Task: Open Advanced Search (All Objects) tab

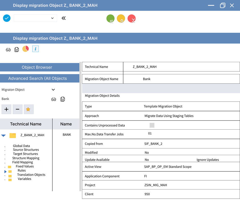Action: [40, 78]
